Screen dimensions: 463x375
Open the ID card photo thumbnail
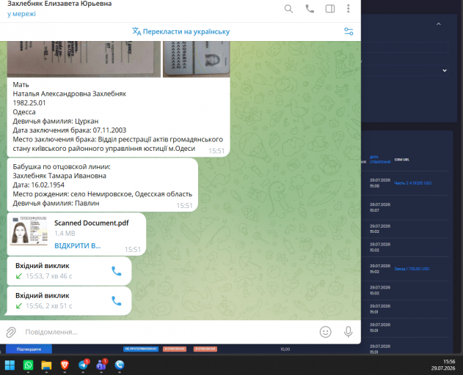coord(197,59)
